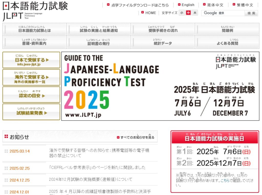Click the red arrow icon beside 简体中文
The height and width of the screenshot is (195, 262).
[204, 5]
